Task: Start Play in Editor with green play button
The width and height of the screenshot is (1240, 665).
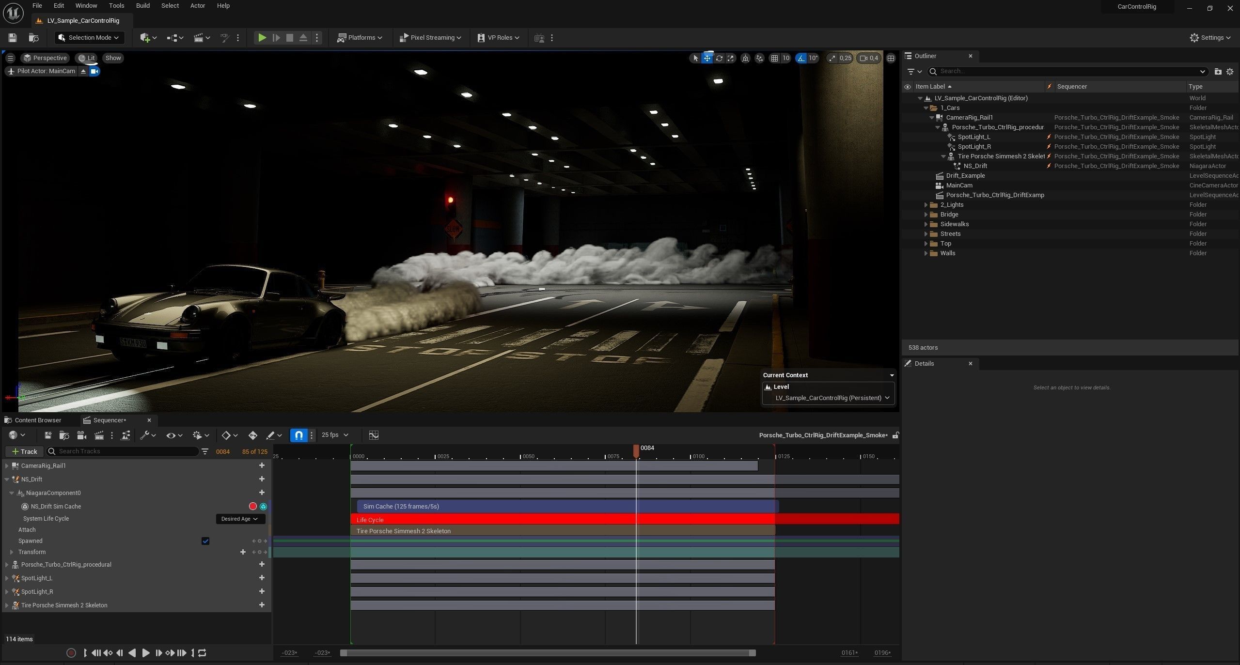Action: pyautogui.click(x=262, y=38)
